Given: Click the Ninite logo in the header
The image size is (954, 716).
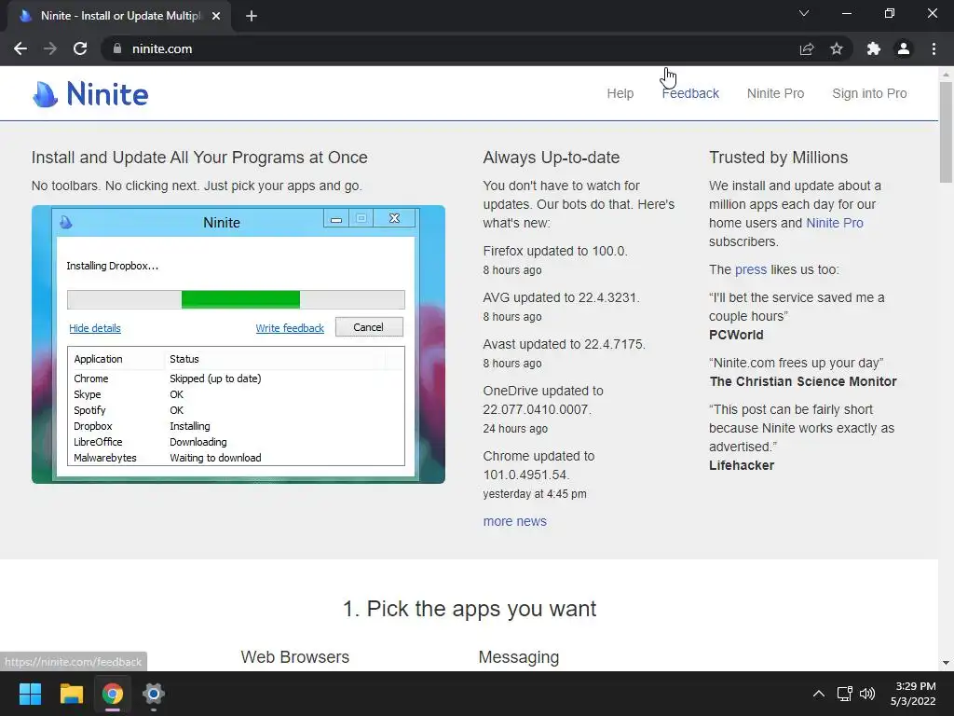Looking at the screenshot, I should coord(90,94).
